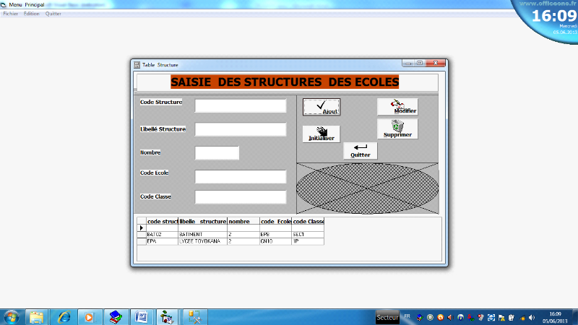Click the Quitter return-arrow button
This screenshot has width=578, height=325.
(x=360, y=150)
